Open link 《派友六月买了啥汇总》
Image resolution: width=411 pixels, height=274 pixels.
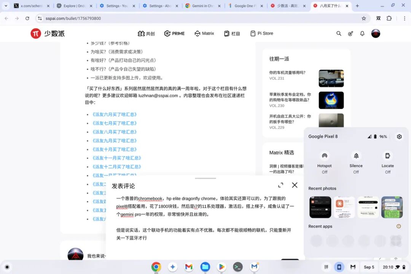click(x=114, y=115)
